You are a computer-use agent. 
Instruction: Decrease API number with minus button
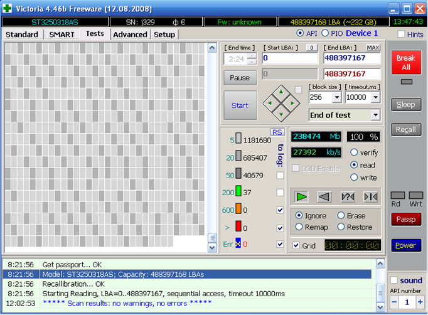click(x=394, y=302)
